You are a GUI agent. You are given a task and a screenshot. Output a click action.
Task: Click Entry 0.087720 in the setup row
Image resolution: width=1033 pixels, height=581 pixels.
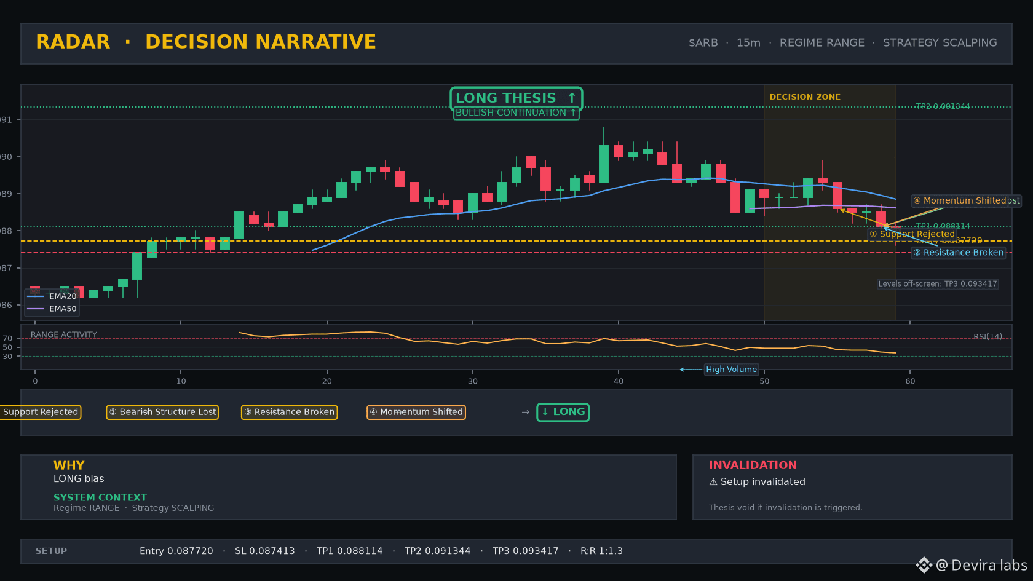point(176,551)
